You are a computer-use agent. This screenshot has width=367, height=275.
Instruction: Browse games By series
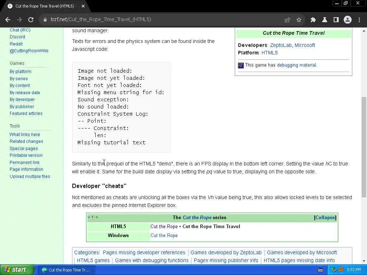coord(19,79)
